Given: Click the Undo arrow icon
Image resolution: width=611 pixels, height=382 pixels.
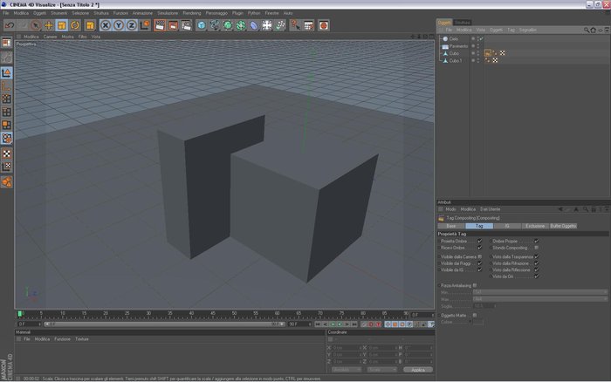Looking at the screenshot, I should [10, 25].
